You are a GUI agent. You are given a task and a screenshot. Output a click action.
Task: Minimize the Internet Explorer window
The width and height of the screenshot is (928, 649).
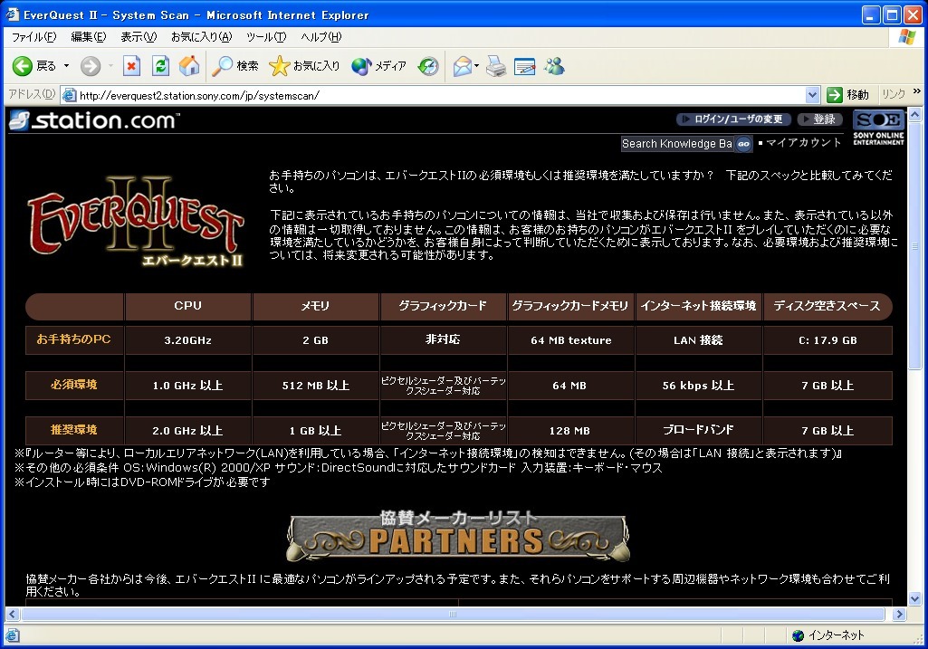pyautogui.click(x=870, y=14)
